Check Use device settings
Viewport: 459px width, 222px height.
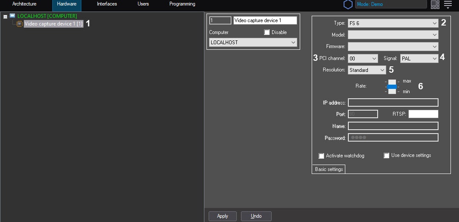[387, 156]
